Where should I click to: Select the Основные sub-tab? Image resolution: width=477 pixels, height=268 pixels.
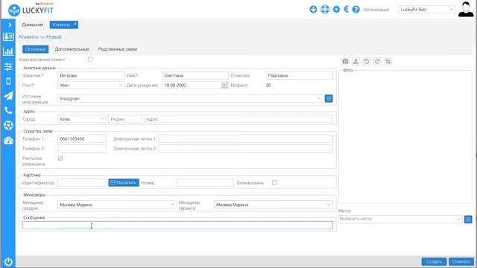point(35,49)
